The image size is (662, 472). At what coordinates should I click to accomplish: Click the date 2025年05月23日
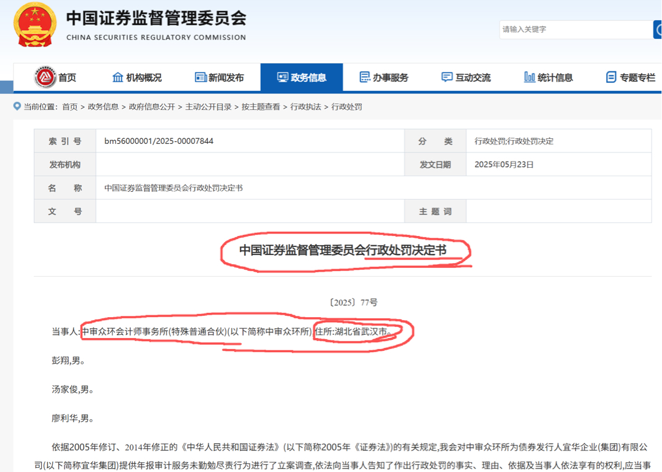pyautogui.click(x=504, y=165)
